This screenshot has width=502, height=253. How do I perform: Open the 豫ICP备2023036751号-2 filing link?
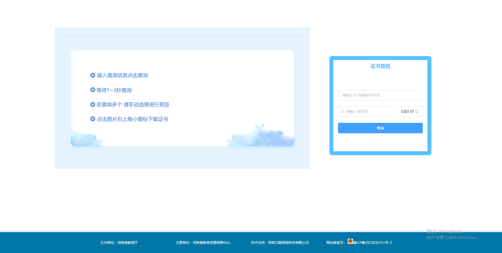click(x=373, y=243)
